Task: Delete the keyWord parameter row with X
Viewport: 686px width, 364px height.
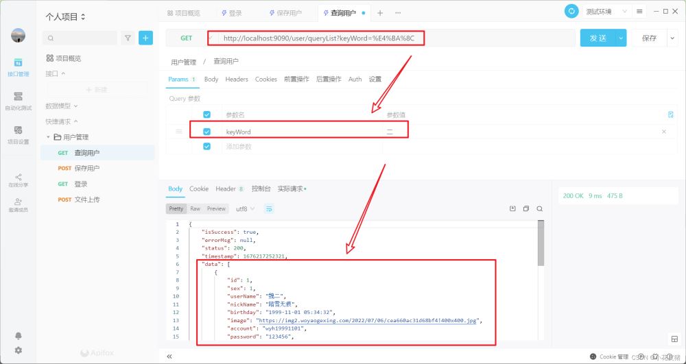Action: [x=663, y=132]
